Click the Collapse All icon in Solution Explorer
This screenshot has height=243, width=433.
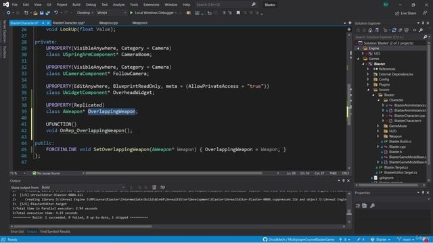[400, 30]
